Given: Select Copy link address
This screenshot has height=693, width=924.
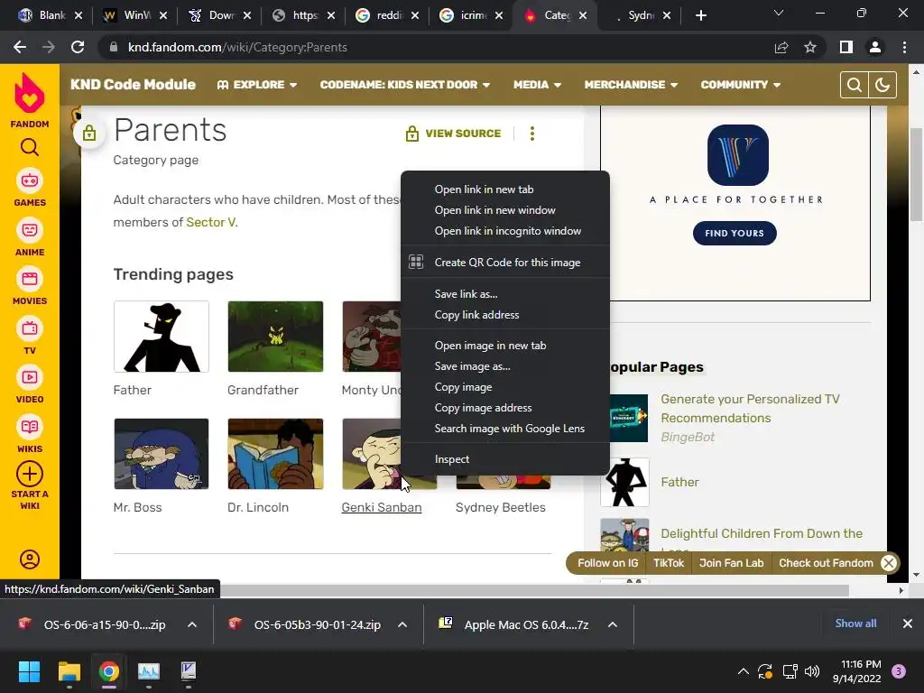Looking at the screenshot, I should pyautogui.click(x=505, y=315).
